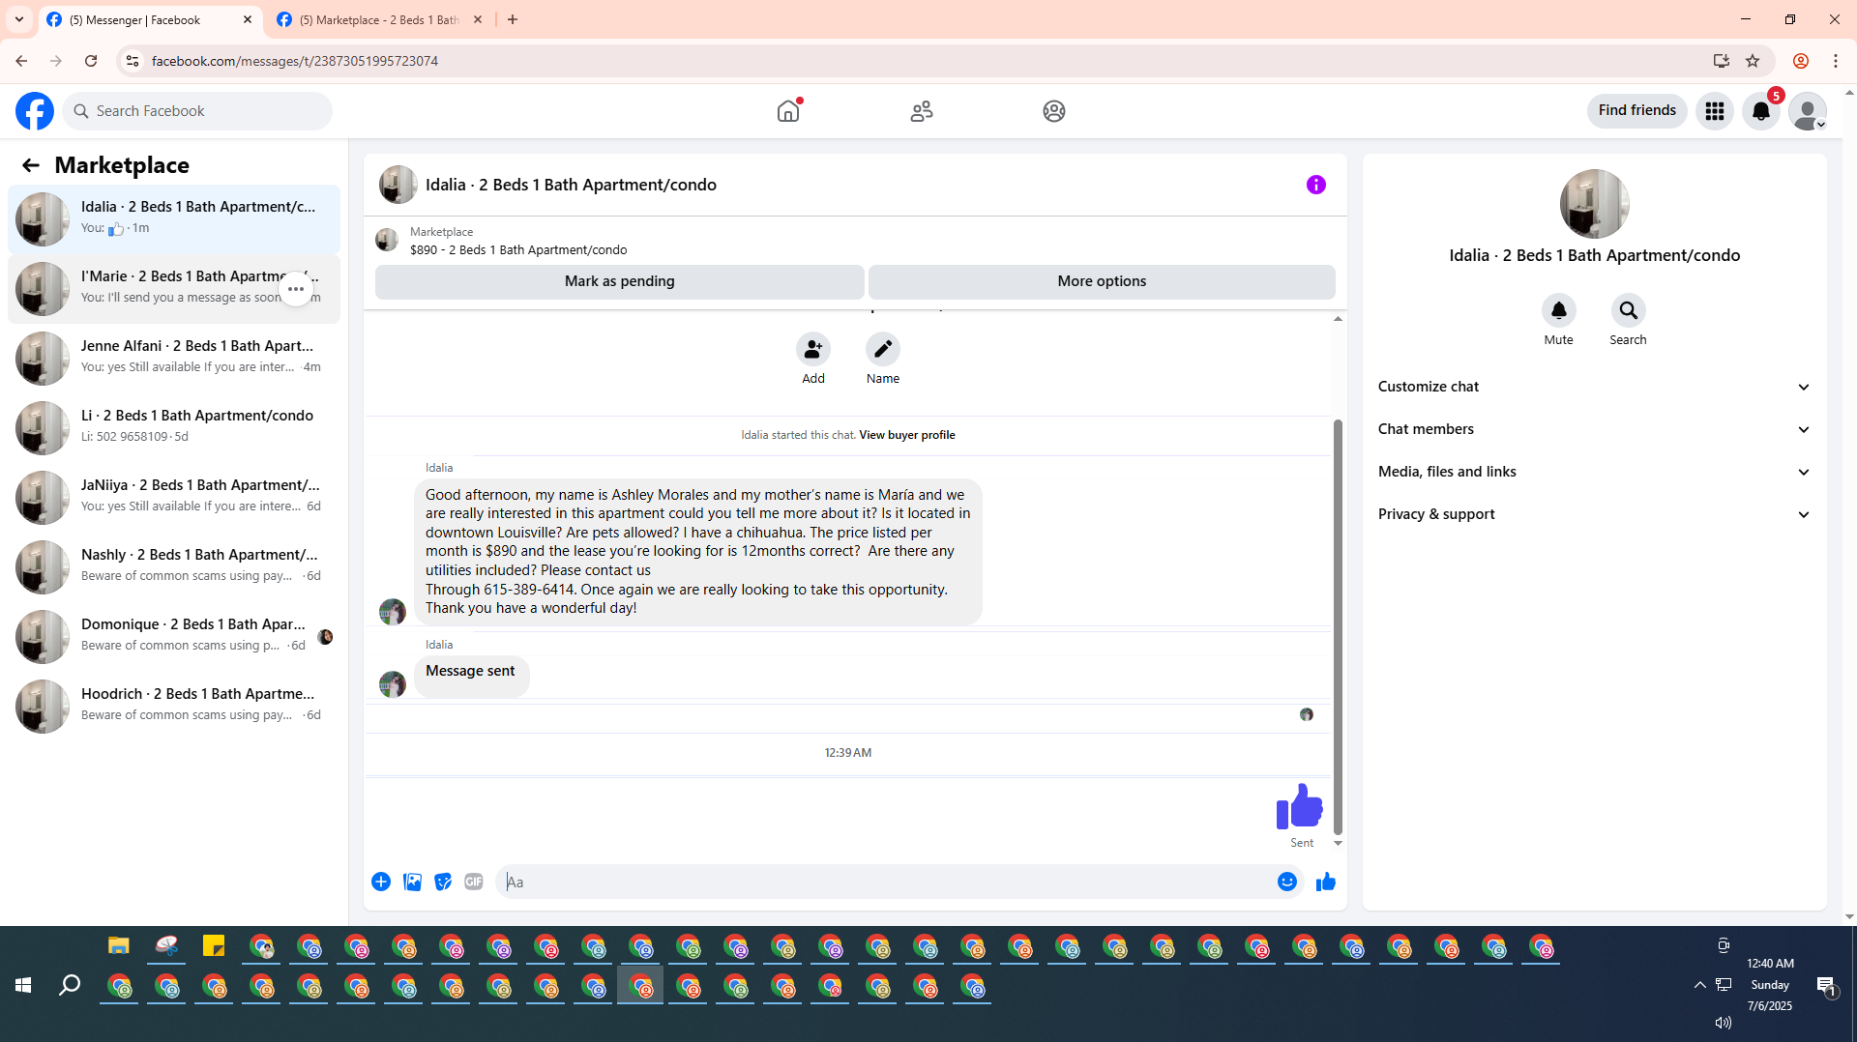Click the Search Facebook field
This screenshot has height=1042, width=1857.
[198, 111]
